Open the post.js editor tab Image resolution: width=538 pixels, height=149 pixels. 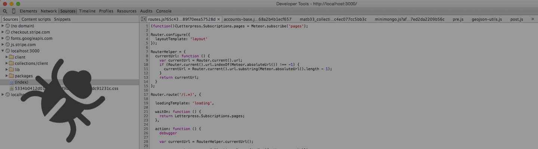(x=516, y=19)
